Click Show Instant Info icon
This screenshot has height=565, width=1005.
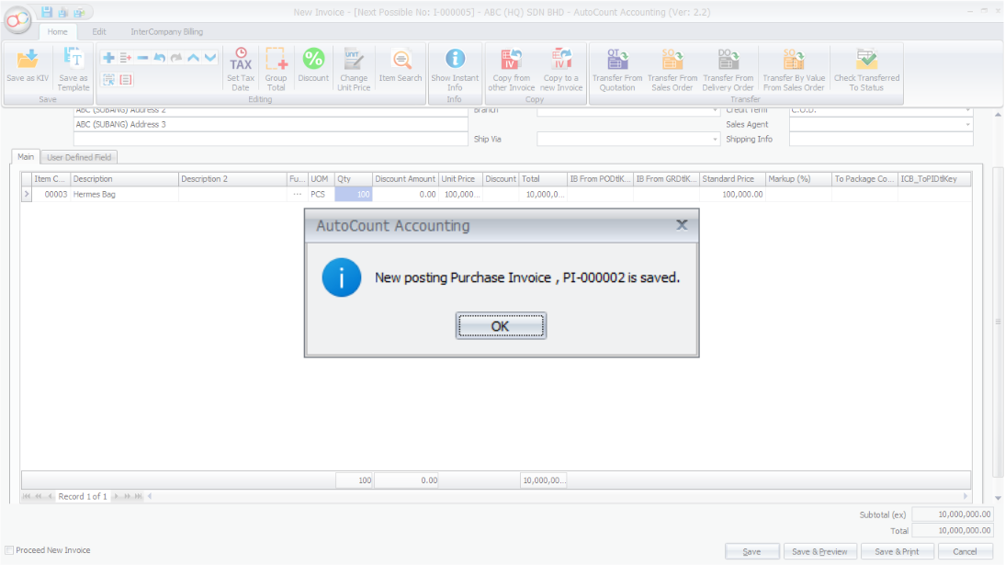pyautogui.click(x=455, y=61)
